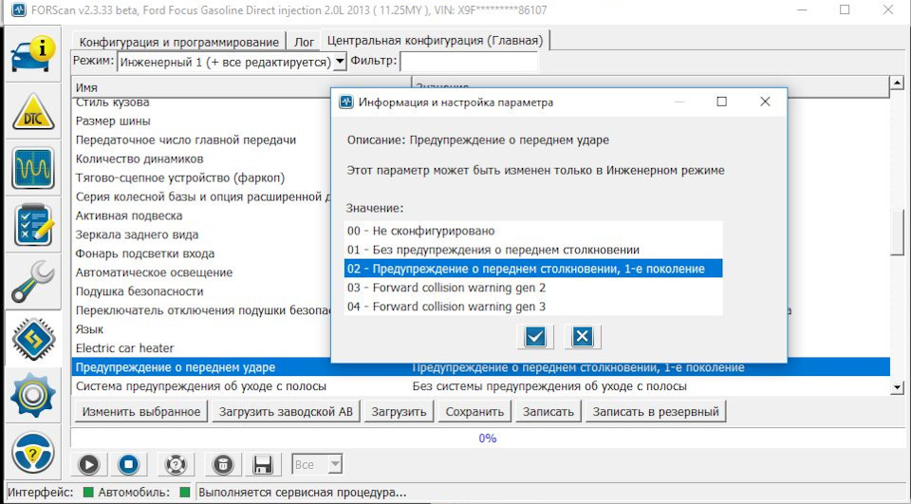Click the Имя column header
Image resolution: width=911 pixels, height=504 pixels.
(x=242, y=87)
